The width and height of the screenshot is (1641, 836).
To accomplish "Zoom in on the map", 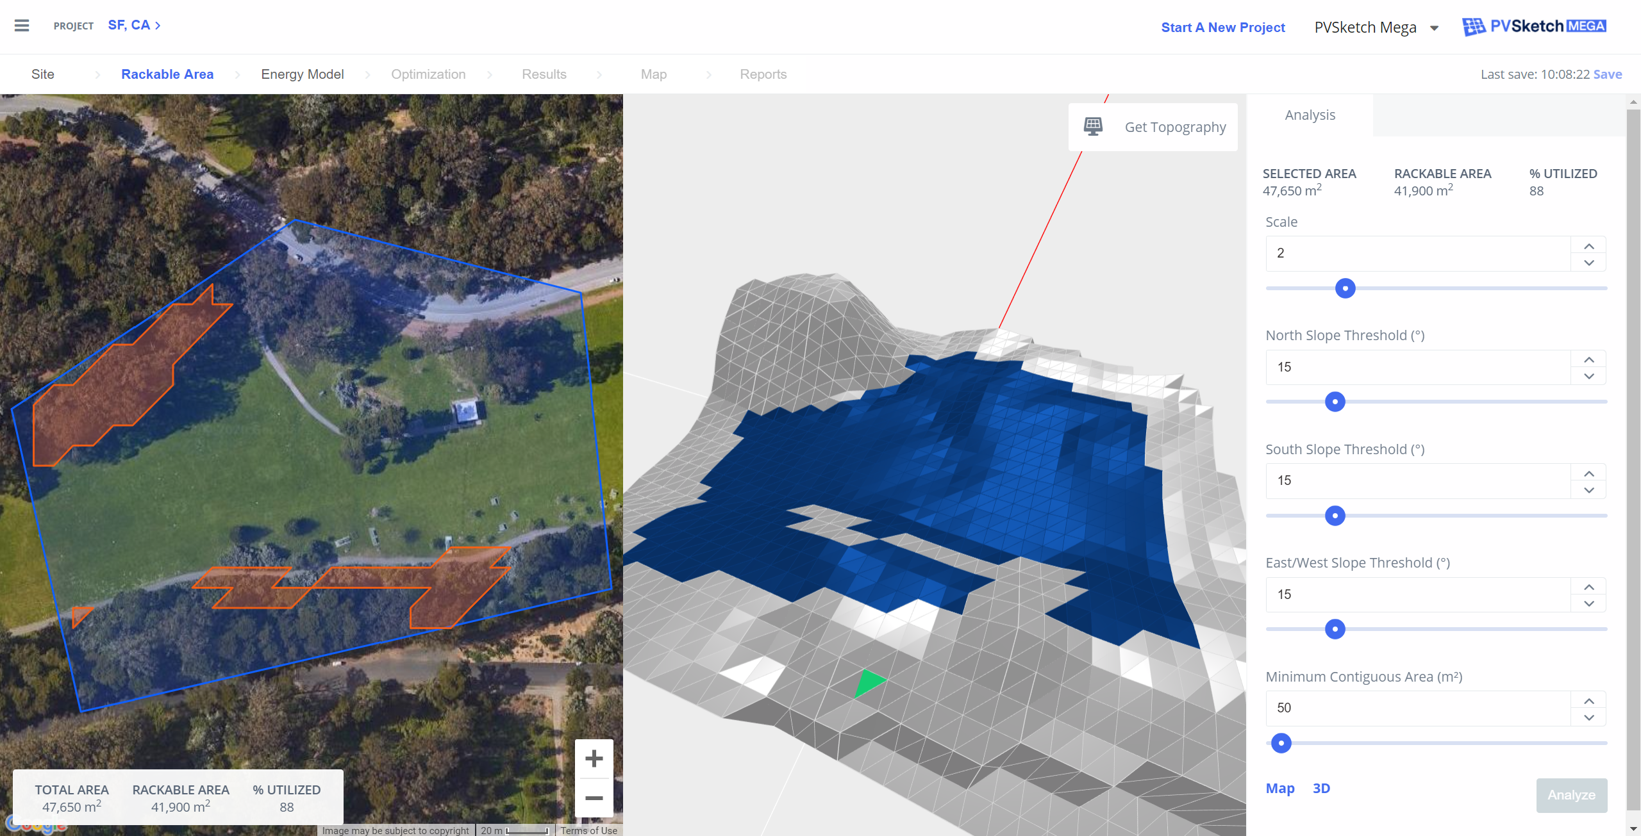I will point(594,758).
